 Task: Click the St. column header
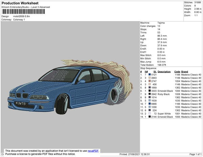tap(155, 72)
